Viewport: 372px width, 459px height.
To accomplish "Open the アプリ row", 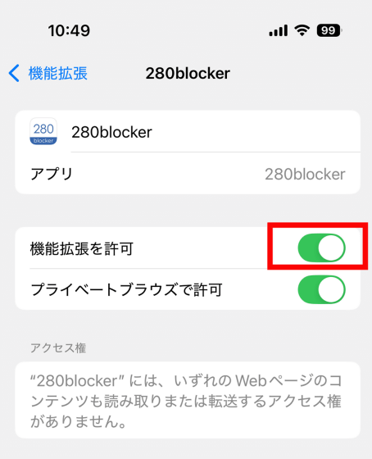I will [x=188, y=173].
